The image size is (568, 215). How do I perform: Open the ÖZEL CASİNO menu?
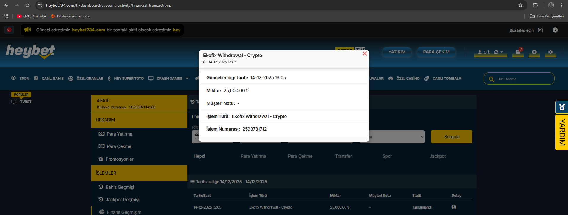click(x=404, y=78)
